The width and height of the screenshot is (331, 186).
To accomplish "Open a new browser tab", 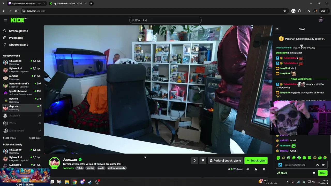I will [x=91, y=4].
